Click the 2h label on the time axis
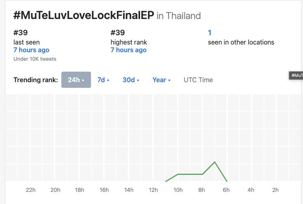 [x=275, y=190]
